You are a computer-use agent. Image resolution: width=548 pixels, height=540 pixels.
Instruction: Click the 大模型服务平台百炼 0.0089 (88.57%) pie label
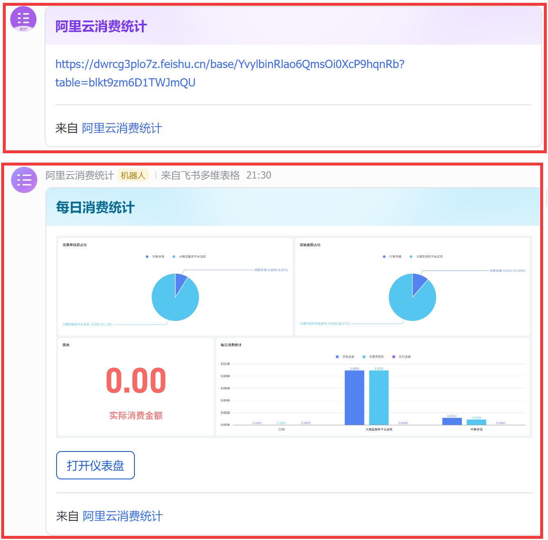[x=325, y=324]
